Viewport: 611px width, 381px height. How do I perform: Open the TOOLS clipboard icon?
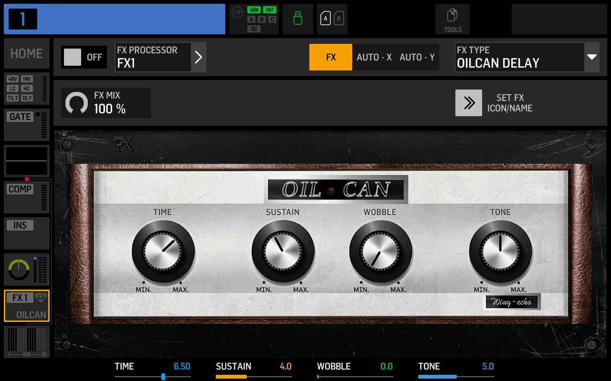click(452, 16)
